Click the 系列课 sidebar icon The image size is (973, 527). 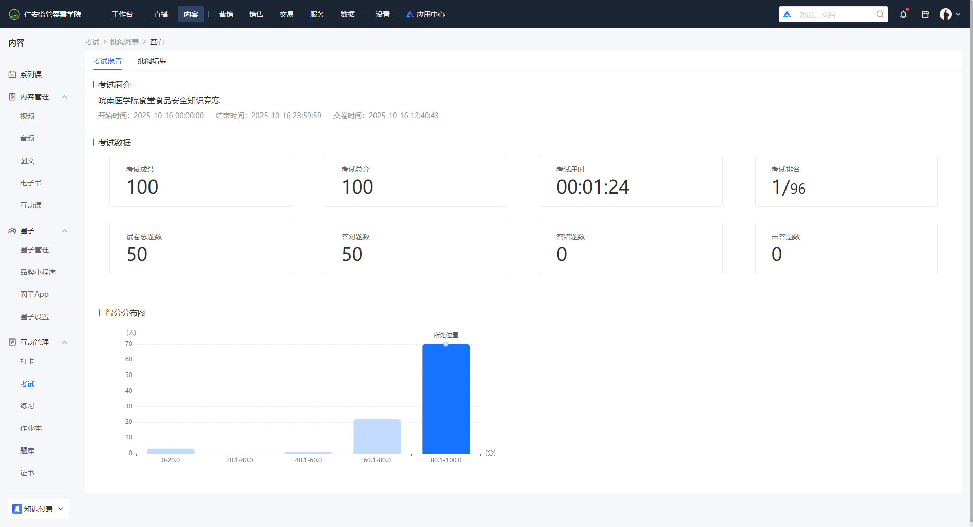[12, 74]
